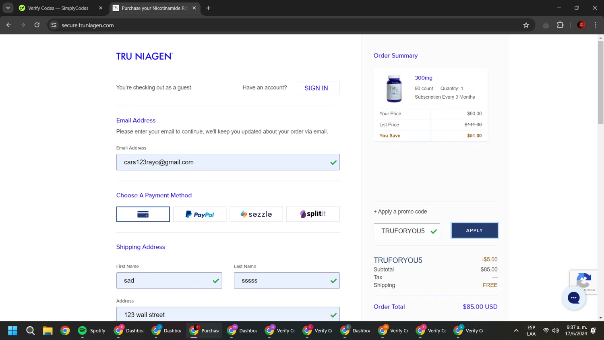Screen dimensions: 604x340
Task: Open the tab search dropdown
Action: (x=8, y=8)
